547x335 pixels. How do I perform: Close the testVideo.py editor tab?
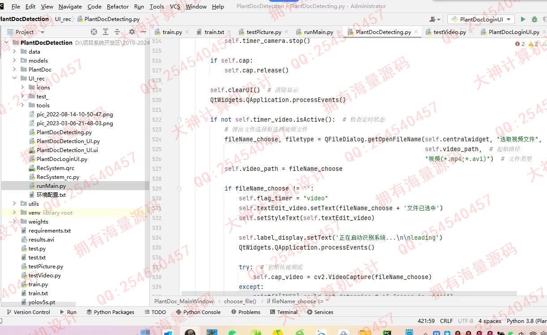(471, 32)
